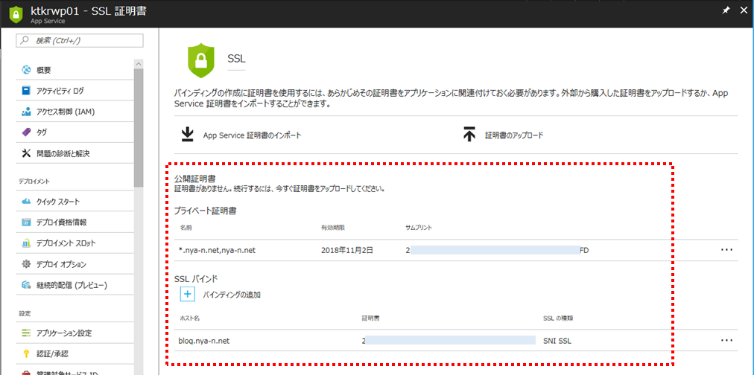This screenshot has width=754, height=375.
Task: Click the yellow key authentication icon
Action: pyautogui.click(x=26, y=354)
